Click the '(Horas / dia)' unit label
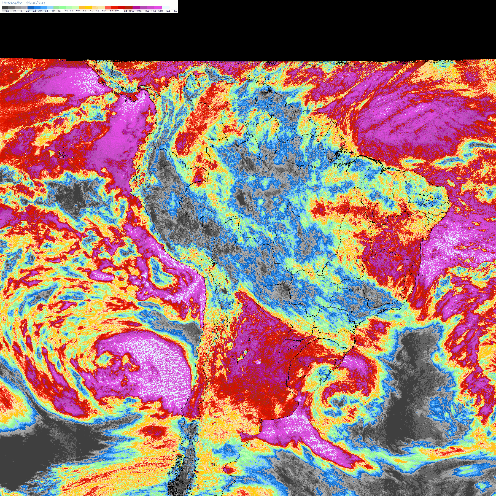Viewport: 496px width, 496px height. 36,2
